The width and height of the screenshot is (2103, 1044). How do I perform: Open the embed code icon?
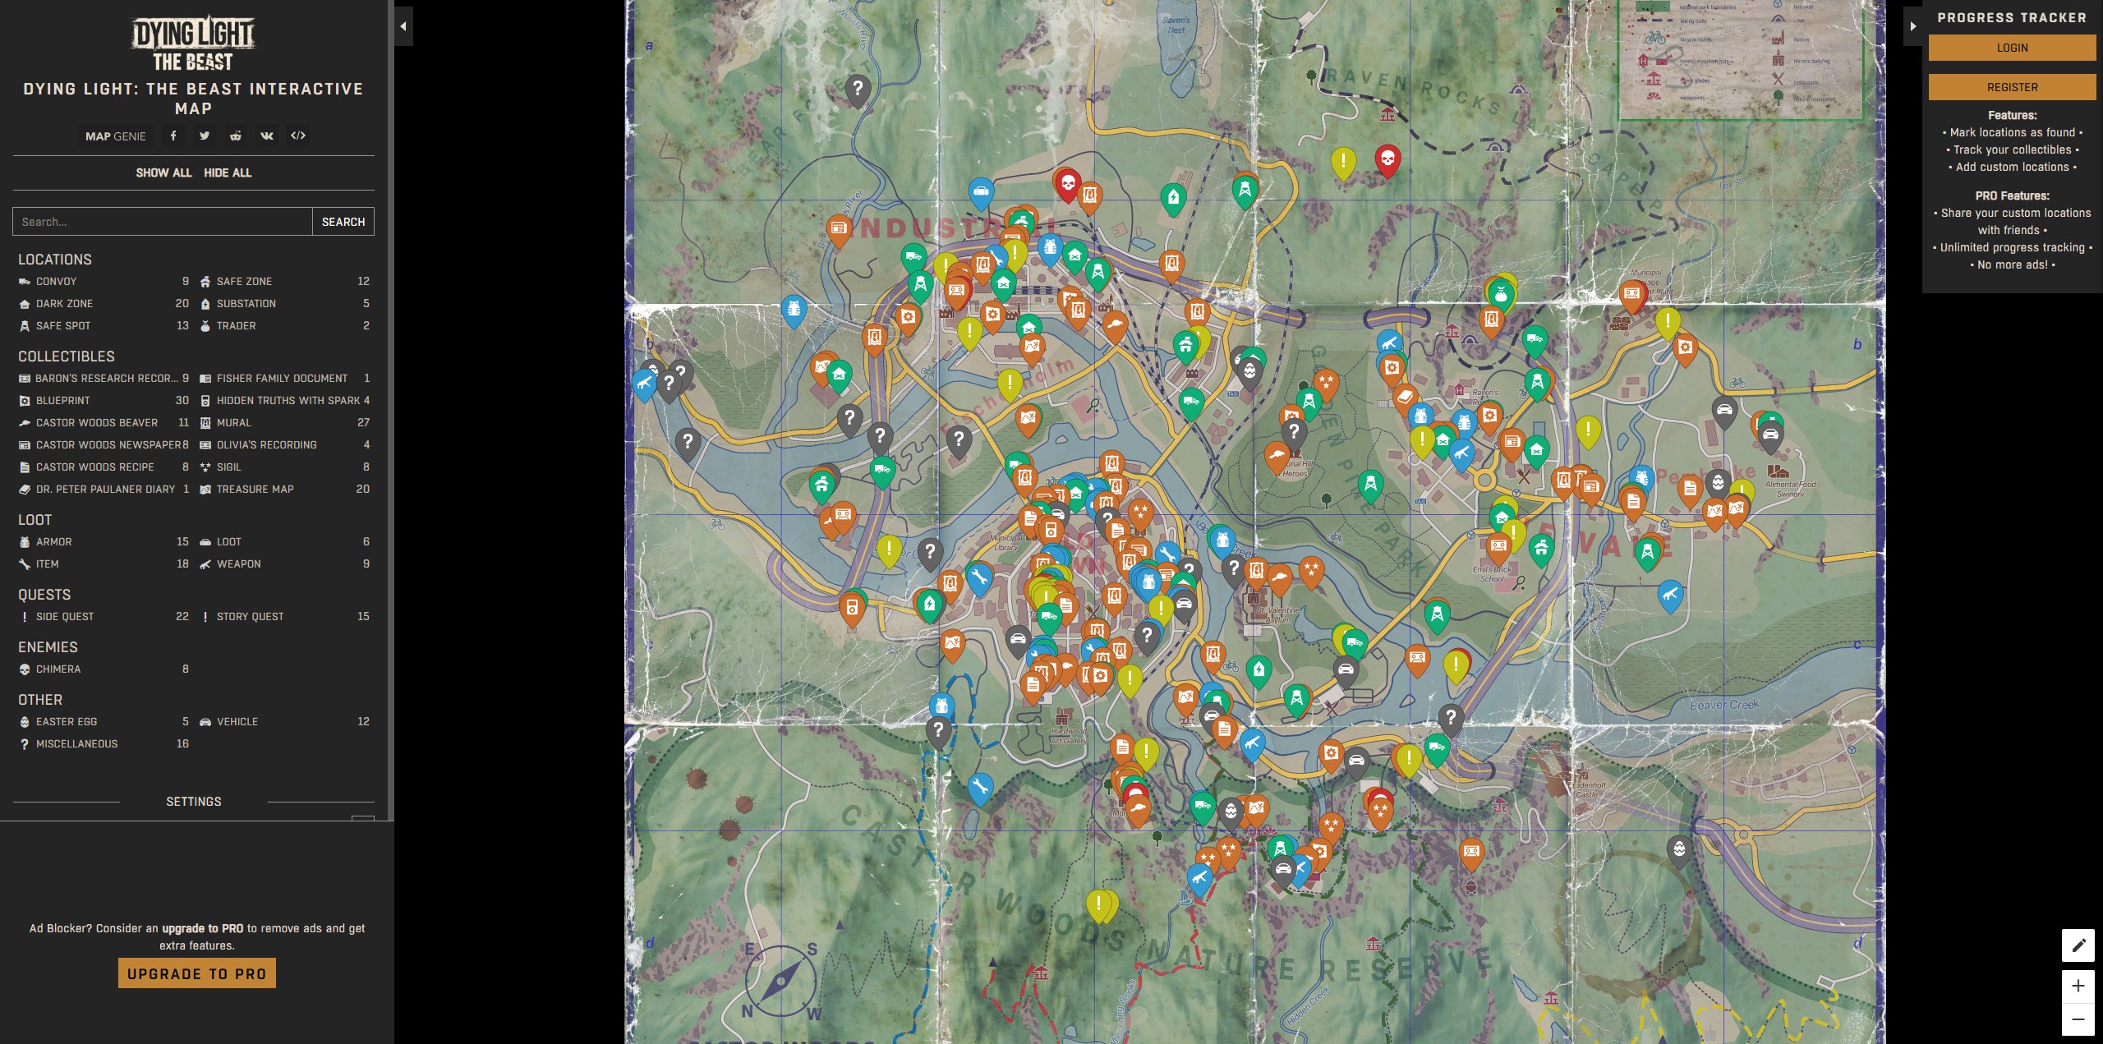(x=298, y=136)
